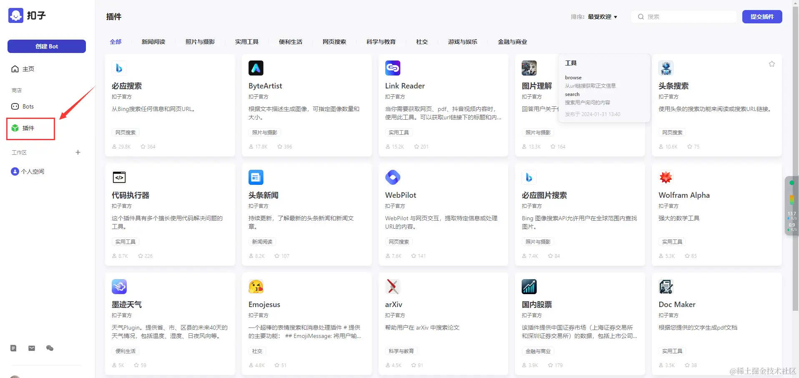Open the 代码执行器 plugin title
The width and height of the screenshot is (799, 378).
131,195
